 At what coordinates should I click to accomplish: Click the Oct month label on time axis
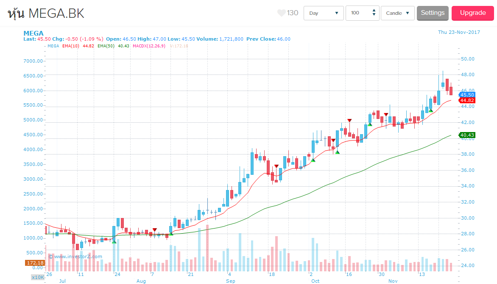point(316,281)
